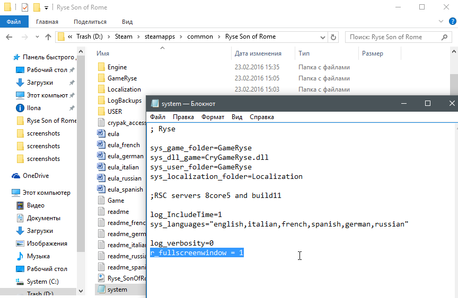Open Explorer help question mark icon
This screenshot has height=298, width=458.
(x=453, y=21)
